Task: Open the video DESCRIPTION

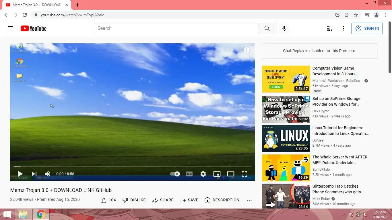Action: [x=222, y=200]
